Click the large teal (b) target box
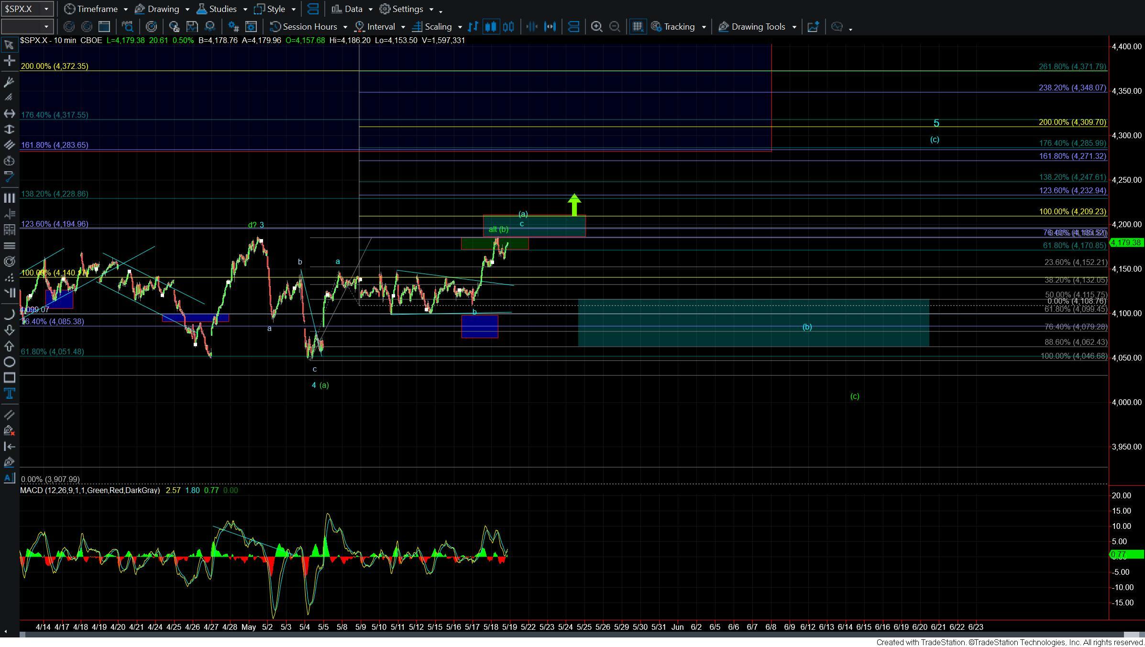1145x647 pixels. (x=753, y=323)
